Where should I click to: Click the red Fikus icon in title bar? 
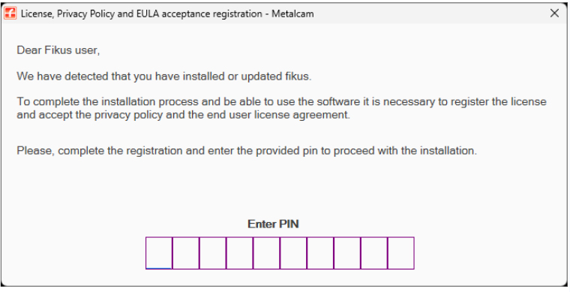(x=10, y=14)
